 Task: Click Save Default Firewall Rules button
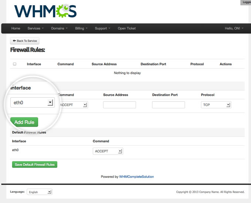tap(34, 165)
